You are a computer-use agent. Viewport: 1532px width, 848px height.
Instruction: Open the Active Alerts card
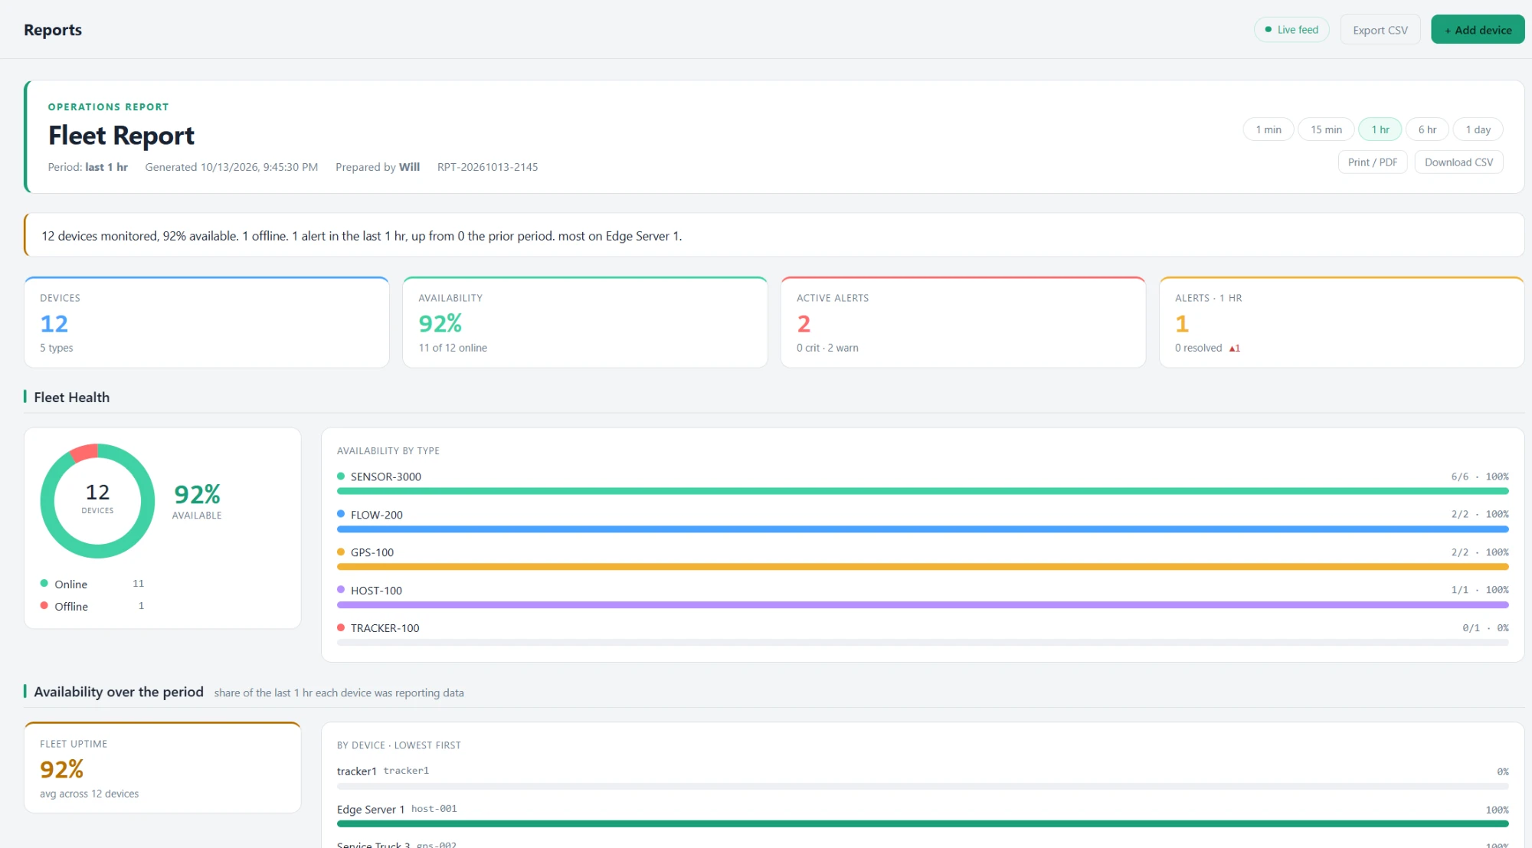point(963,323)
